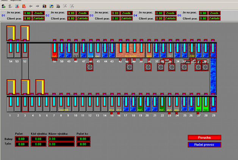This screenshot has width=238, height=160.
Task: Select the green 'moř.' tank 22
Action: pos(162,104)
